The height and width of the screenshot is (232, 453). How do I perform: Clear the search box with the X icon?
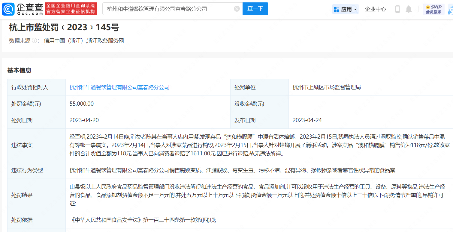point(237,9)
